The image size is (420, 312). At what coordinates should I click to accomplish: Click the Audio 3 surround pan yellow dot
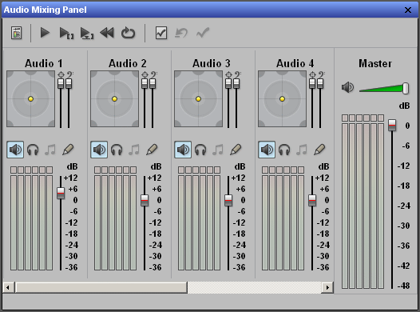[199, 99]
